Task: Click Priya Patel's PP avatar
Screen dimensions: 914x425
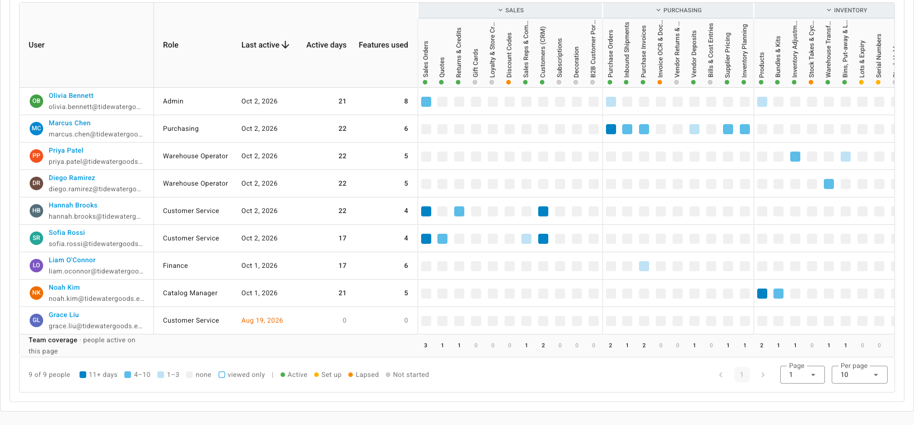Action: pos(36,156)
